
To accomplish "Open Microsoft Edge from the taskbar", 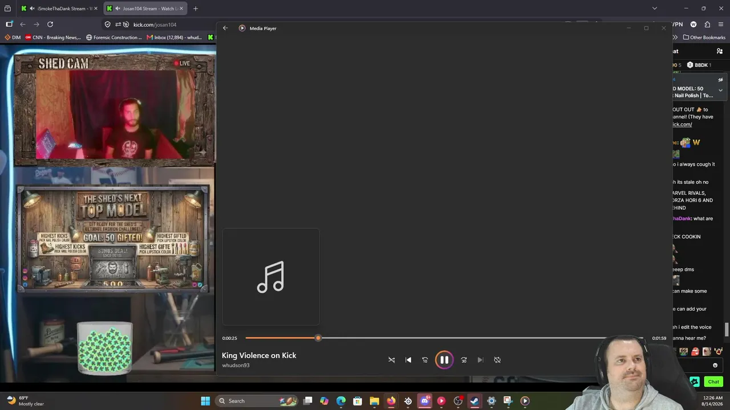I will 341,401.
